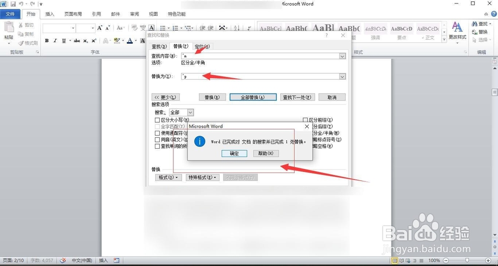
Task: Click the increase indent icon
Action: point(210,28)
